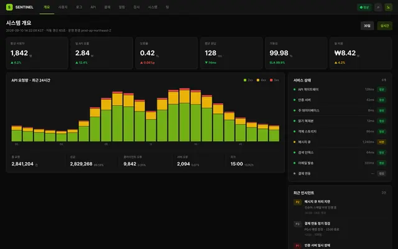The height and width of the screenshot is (249, 398).
Task: Click the 시스템 개요 page title
Action: (19, 23)
